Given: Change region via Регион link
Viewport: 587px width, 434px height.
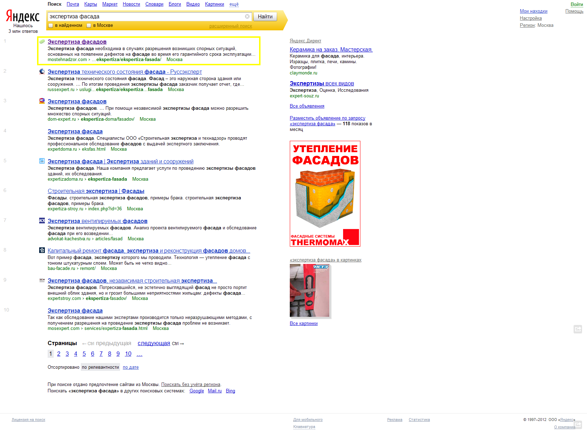Looking at the screenshot, I should (x=527, y=25).
